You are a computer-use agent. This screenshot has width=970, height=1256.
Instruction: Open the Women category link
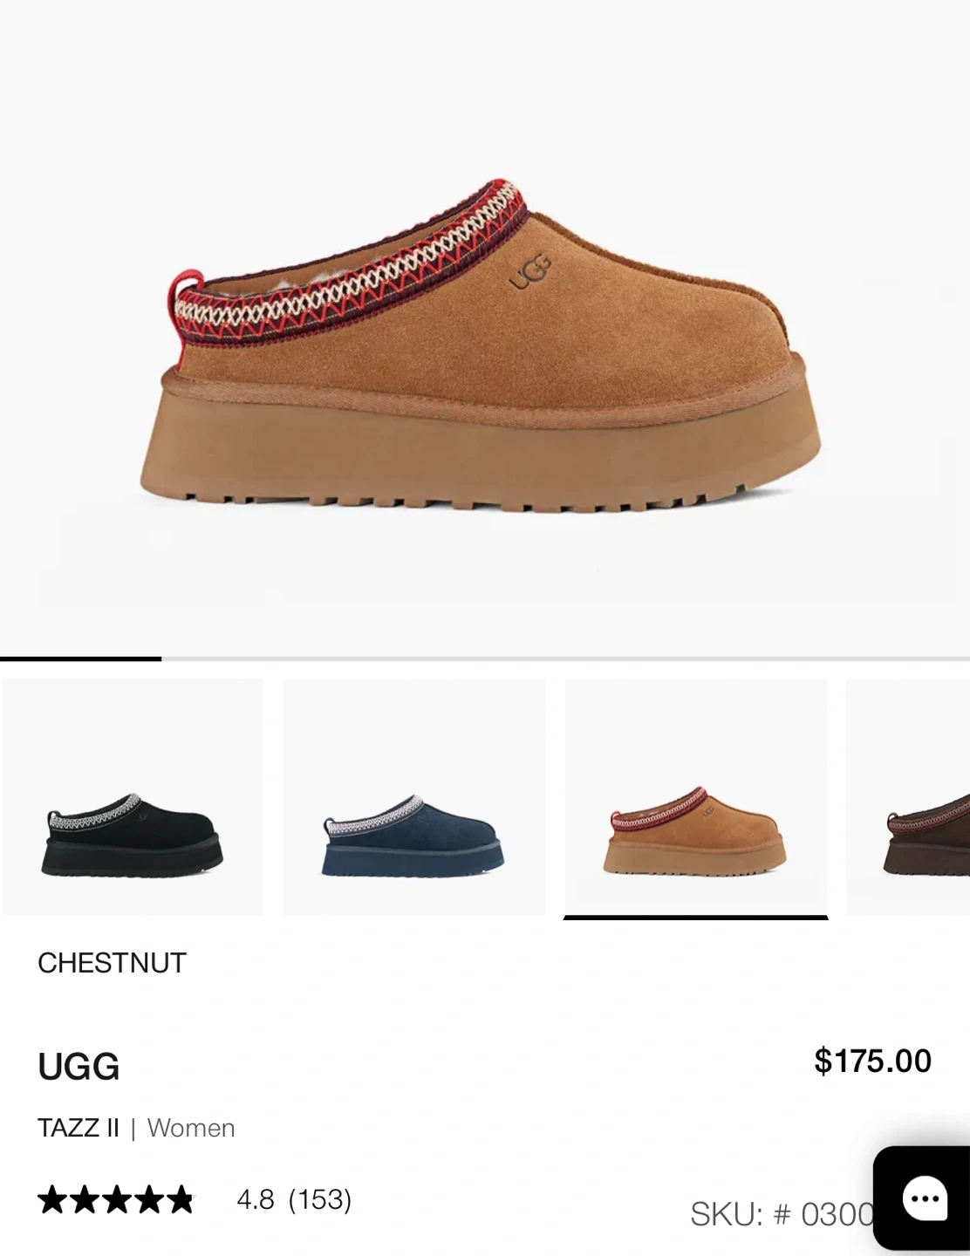(191, 1128)
